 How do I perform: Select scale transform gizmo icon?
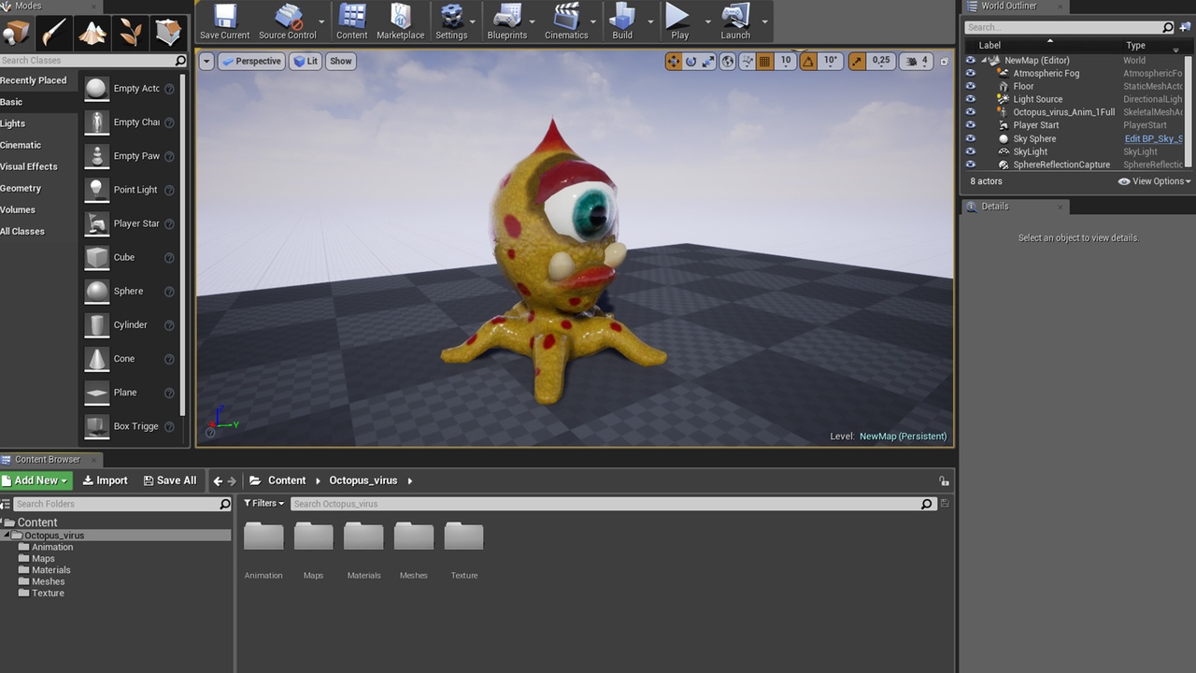tap(708, 61)
